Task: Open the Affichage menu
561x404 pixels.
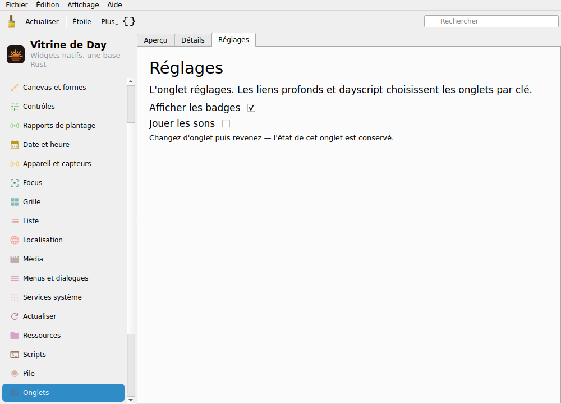Action: pos(83,4)
